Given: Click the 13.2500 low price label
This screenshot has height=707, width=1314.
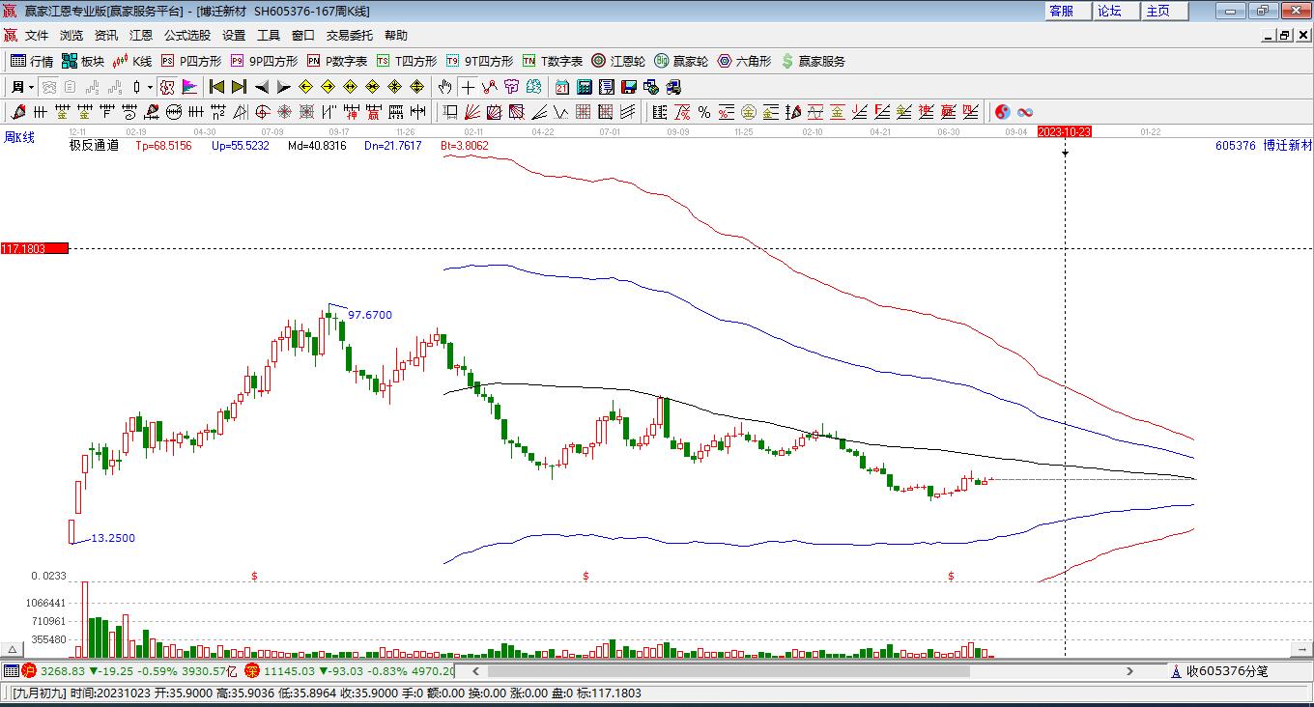Looking at the screenshot, I should point(113,538).
